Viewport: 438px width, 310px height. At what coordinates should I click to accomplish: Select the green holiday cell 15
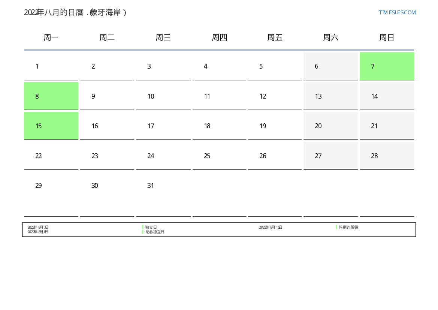[x=51, y=126]
